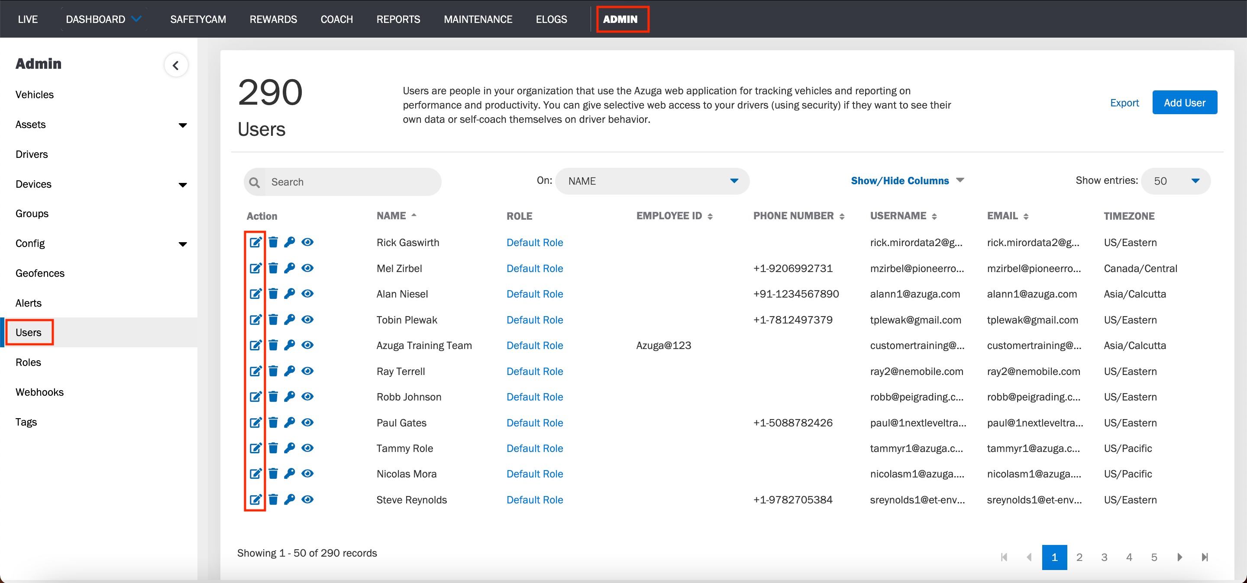Go to page 2
1247x583 pixels.
[x=1079, y=557]
